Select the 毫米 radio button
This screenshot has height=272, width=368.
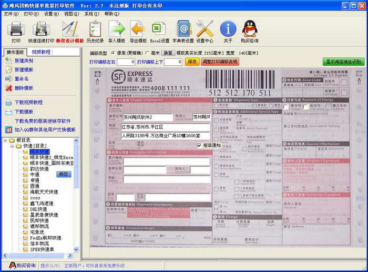tap(147, 53)
